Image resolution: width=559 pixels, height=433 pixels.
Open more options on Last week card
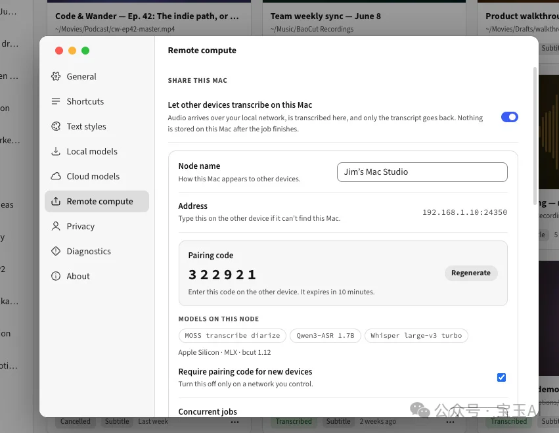coord(235,422)
